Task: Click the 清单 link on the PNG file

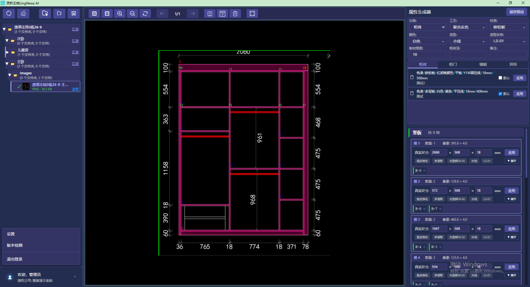Action: coord(75,89)
